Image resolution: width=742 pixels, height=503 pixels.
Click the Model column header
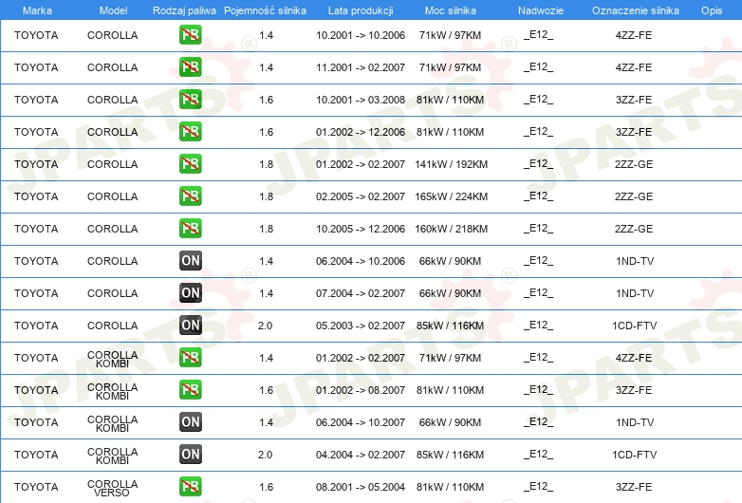click(x=113, y=10)
